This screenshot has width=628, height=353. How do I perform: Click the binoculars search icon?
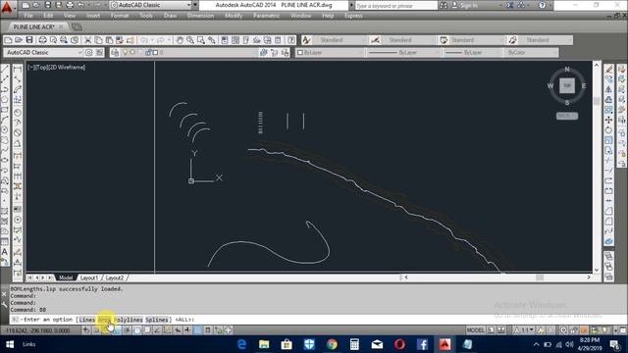point(444,5)
